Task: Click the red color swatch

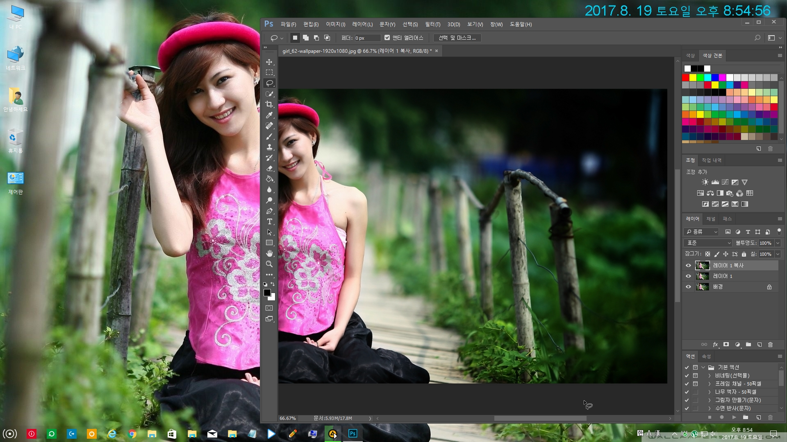Action: (685, 77)
